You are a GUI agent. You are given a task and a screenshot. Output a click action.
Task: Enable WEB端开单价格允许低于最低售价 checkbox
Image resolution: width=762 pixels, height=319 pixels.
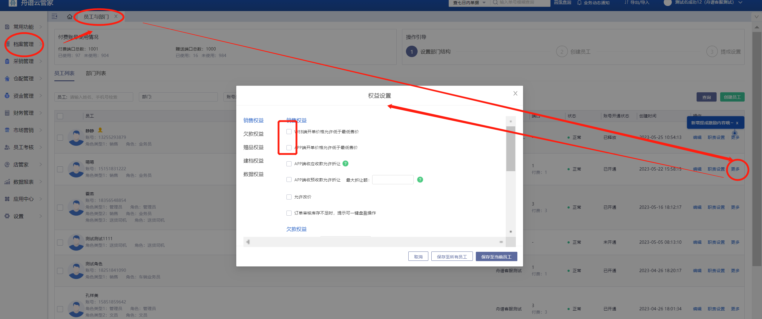[289, 132]
